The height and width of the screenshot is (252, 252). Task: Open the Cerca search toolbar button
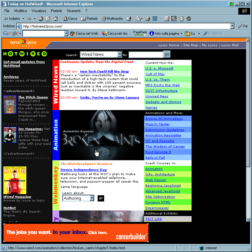pos(70,19)
